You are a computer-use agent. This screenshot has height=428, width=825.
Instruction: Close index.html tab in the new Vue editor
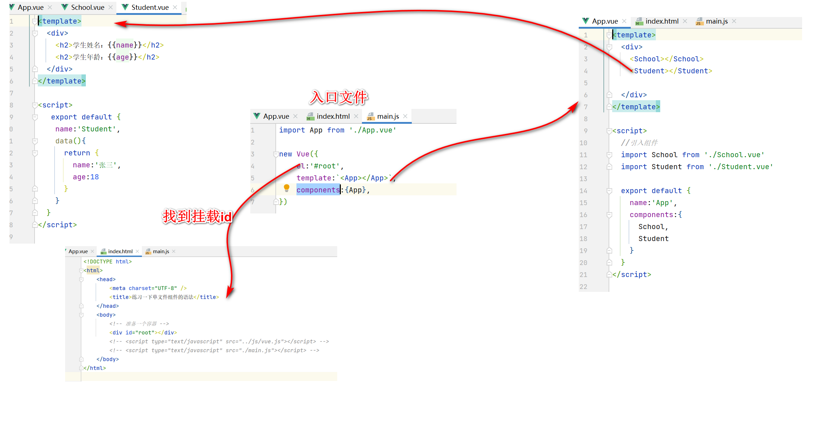point(356,116)
